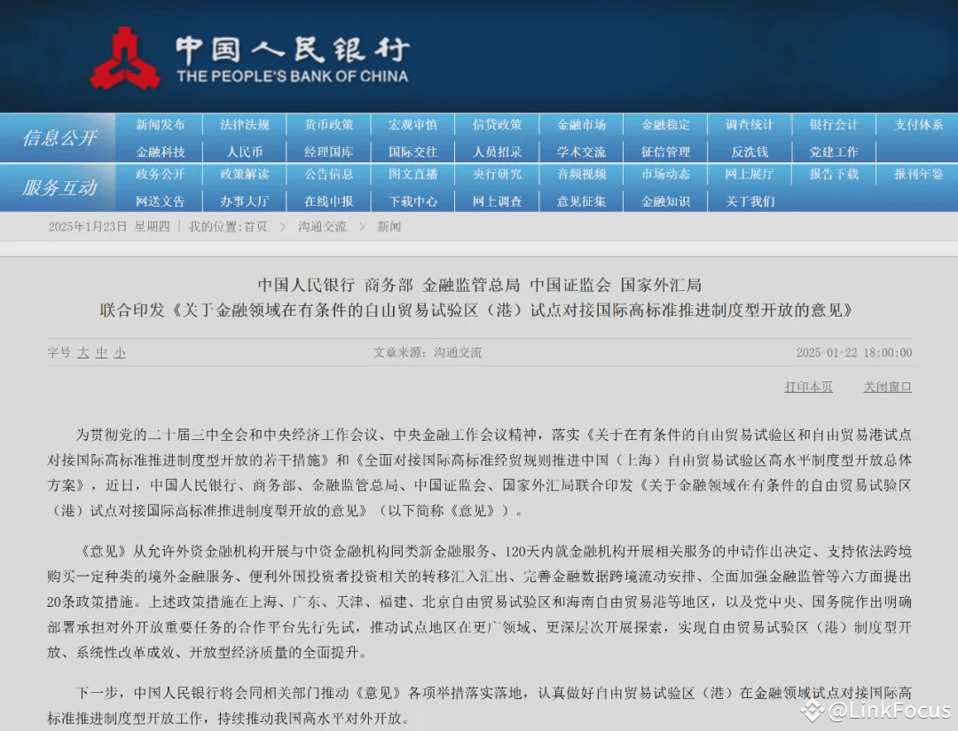Image resolution: width=958 pixels, height=731 pixels.
Task: Go to 党建工作
Action: pyautogui.click(x=832, y=150)
